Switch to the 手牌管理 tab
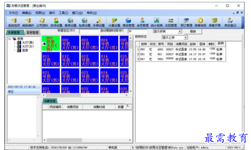Image resolution: width=251 pixels, height=150 pixels. point(14,33)
